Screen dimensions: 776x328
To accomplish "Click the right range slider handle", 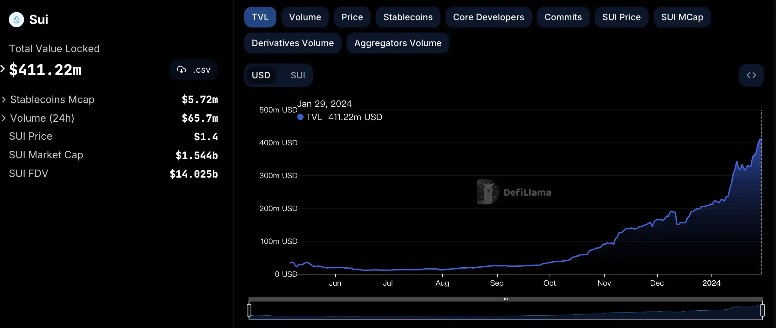I will 762,310.
